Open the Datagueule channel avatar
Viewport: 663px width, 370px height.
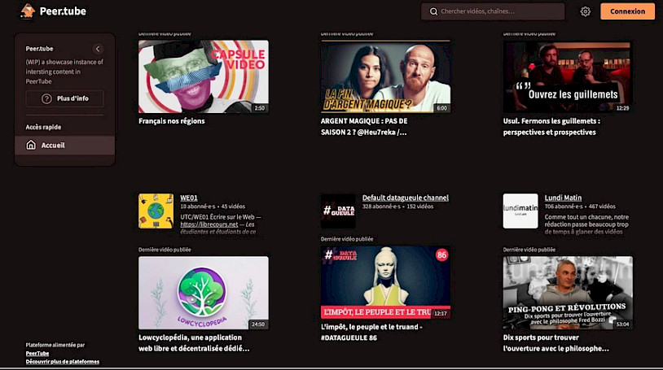point(338,211)
